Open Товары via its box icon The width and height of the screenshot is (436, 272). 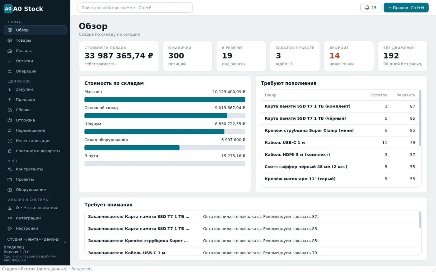pos(10,40)
